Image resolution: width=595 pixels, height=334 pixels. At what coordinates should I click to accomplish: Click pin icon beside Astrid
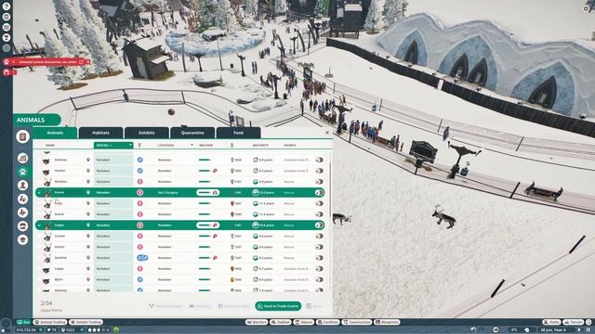[88, 214]
